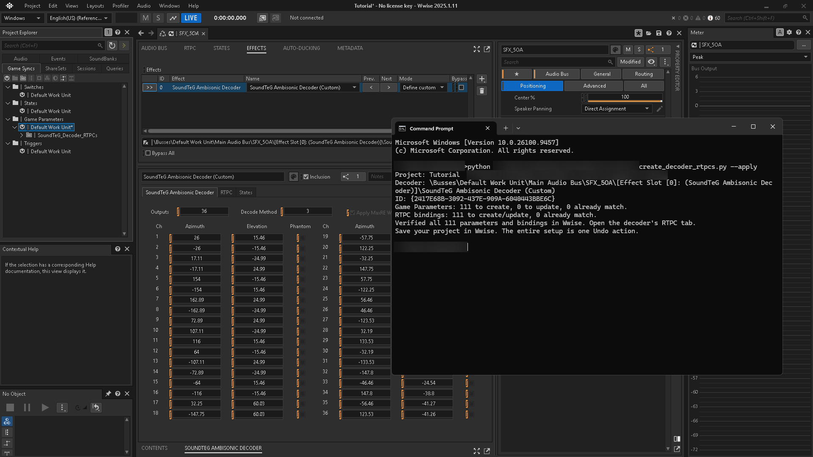The height and width of the screenshot is (457, 813).
Task: Go back with the left arrow navigation icon
Action: 141,33
